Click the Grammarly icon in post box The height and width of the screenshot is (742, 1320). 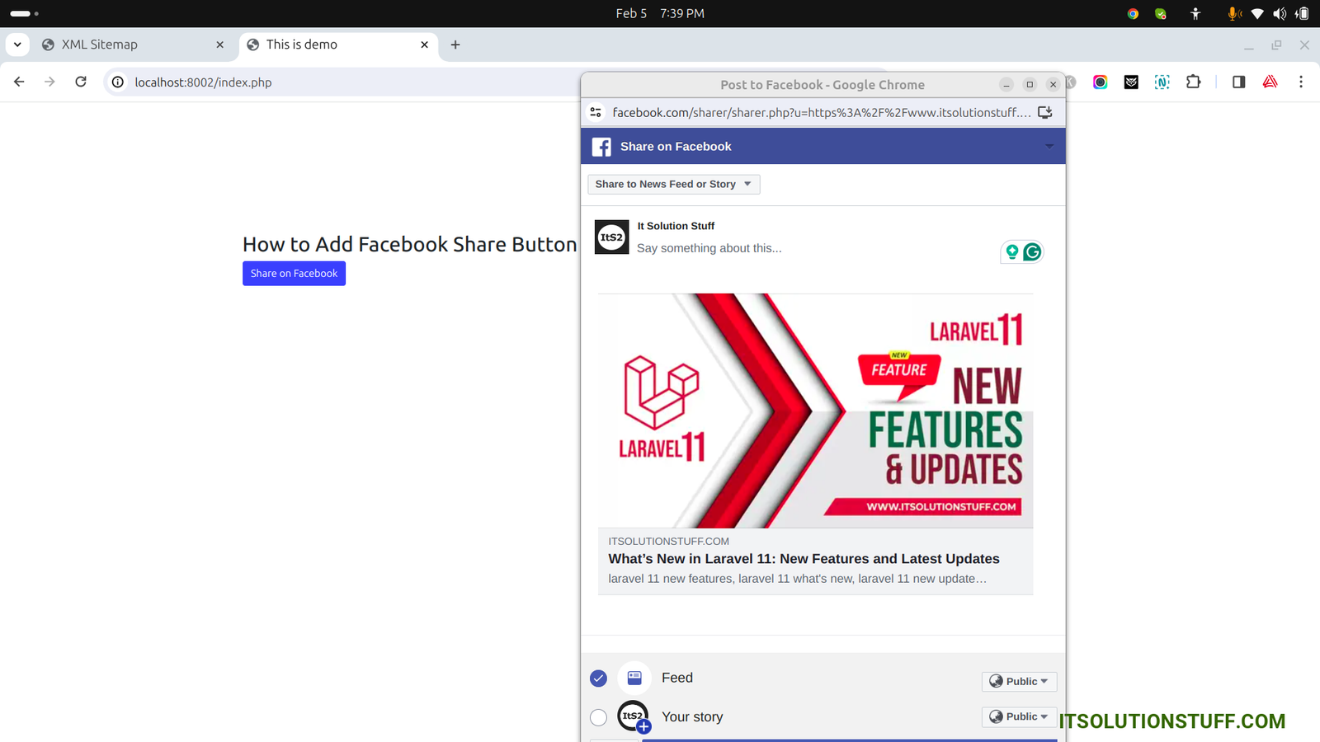[1032, 252]
